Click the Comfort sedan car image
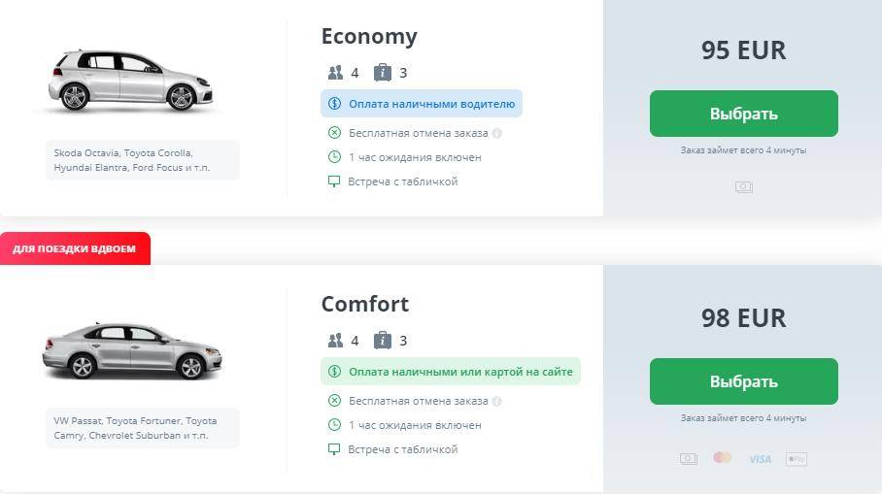The image size is (882, 494). click(132, 349)
